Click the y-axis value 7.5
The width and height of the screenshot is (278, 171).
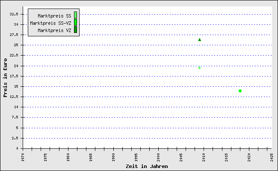(x=15, y=117)
